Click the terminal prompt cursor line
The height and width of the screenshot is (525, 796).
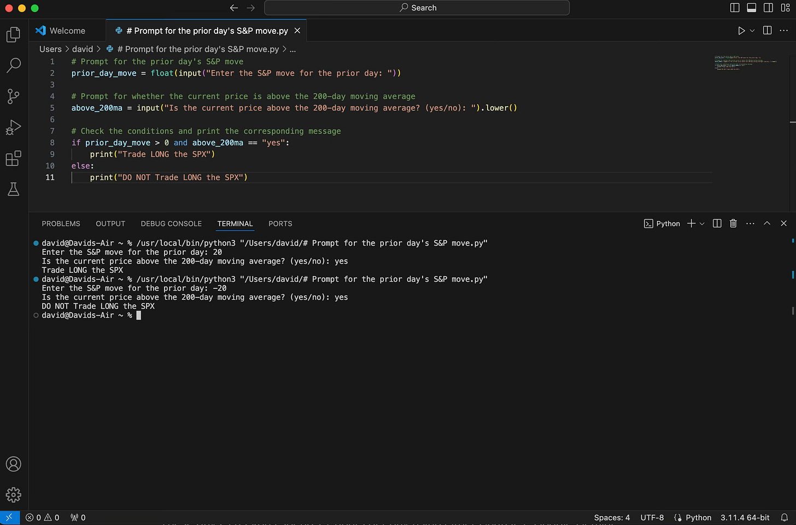pos(91,316)
